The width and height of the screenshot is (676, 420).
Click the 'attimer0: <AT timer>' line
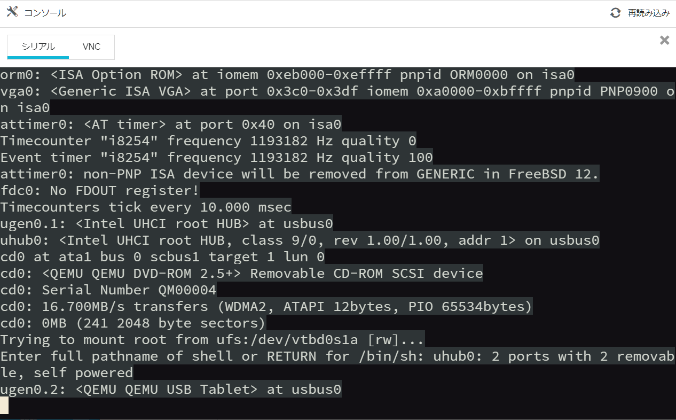pos(171,124)
